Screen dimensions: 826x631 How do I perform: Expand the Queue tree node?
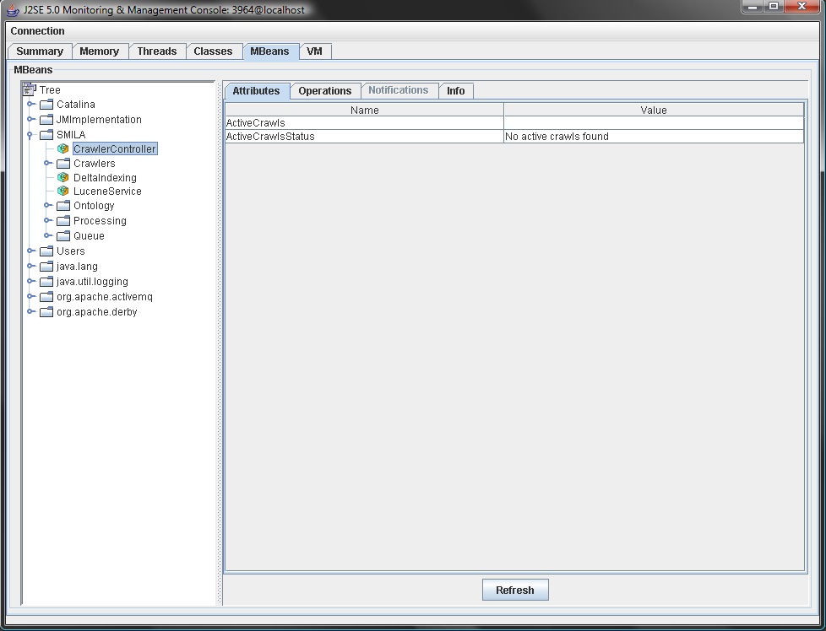pyautogui.click(x=47, y=235)
